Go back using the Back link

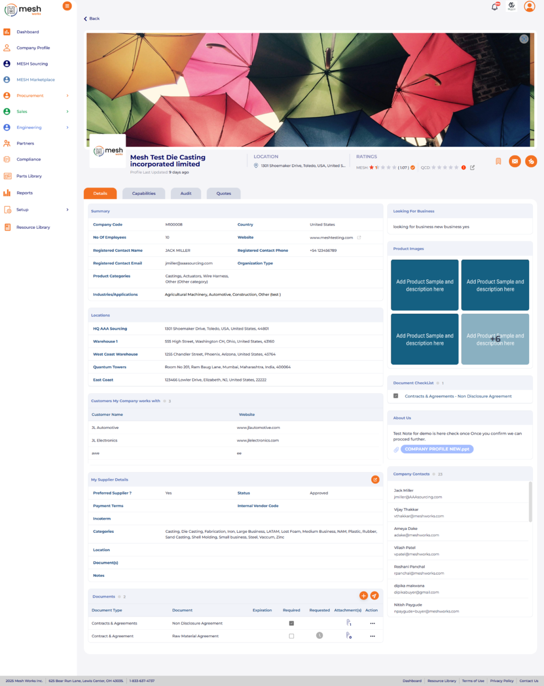click(92, 19)
